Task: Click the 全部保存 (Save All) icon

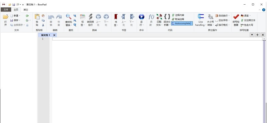Action: (12, 25)
